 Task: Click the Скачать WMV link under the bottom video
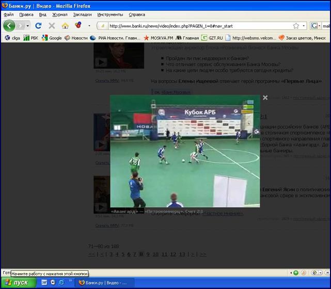107,226
